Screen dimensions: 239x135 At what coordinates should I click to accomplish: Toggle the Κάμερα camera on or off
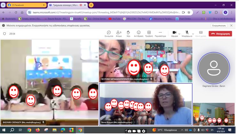pyautogui.click(x=174, y=33)
